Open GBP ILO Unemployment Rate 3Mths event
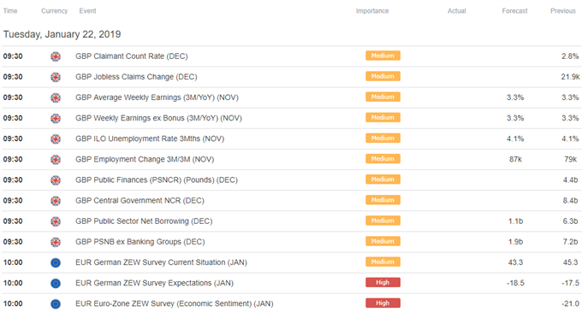This screenshot has height=312, width=582. [x=150, y=139]
